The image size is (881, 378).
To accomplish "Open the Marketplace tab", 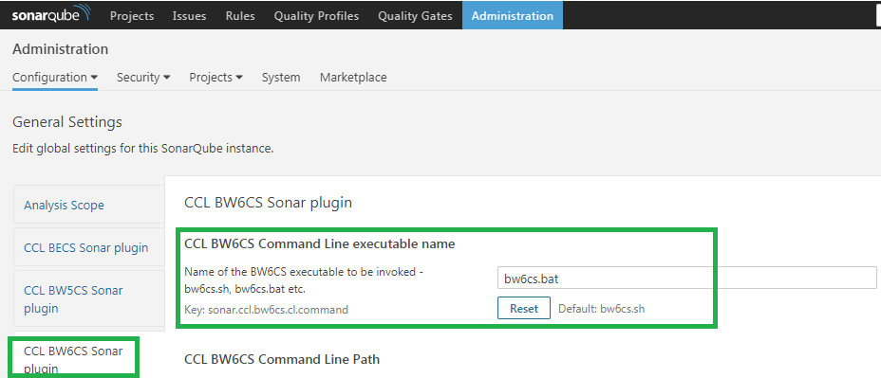I will [353, 78].
